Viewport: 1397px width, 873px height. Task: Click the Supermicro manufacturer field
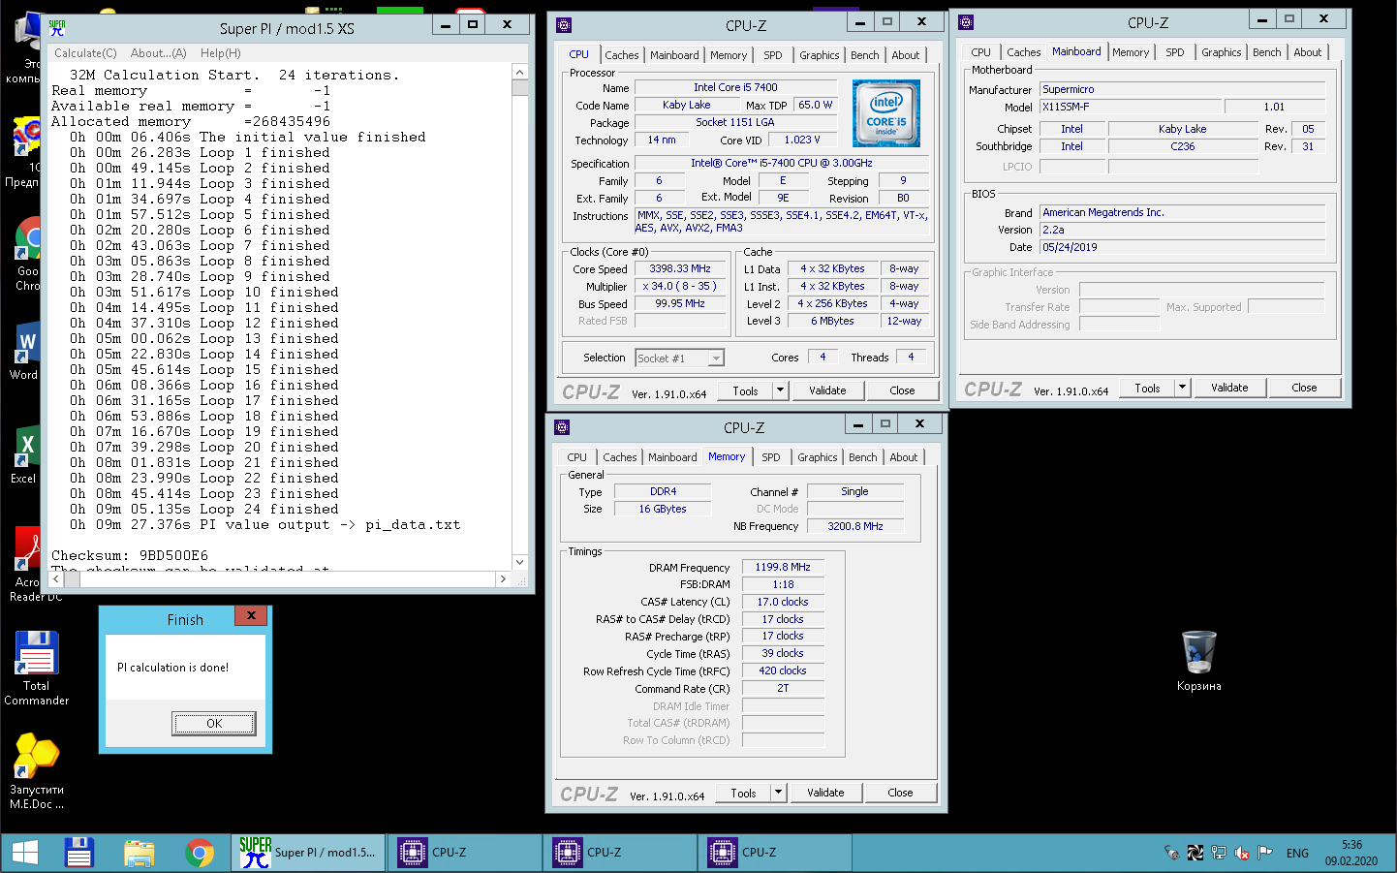(1183, 89)
